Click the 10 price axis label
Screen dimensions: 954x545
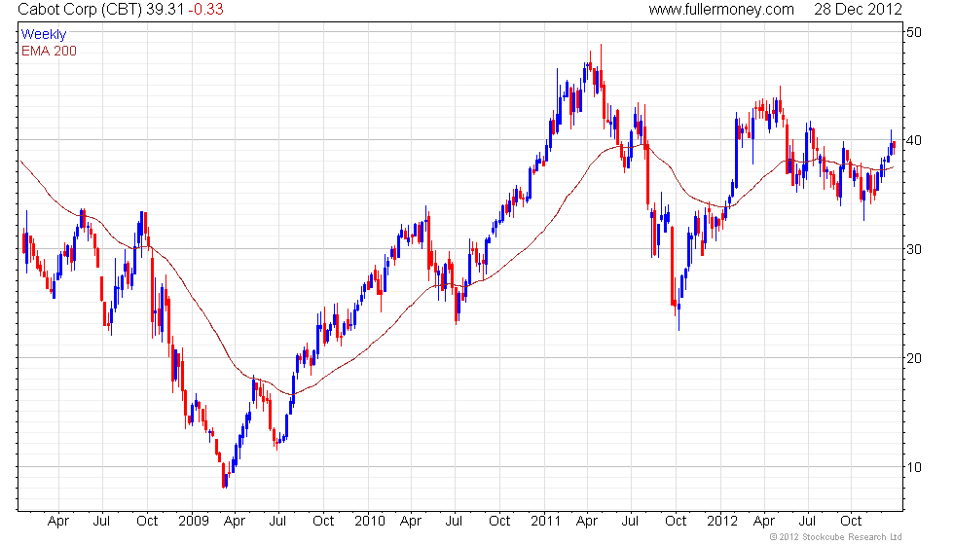coord(914,467)
